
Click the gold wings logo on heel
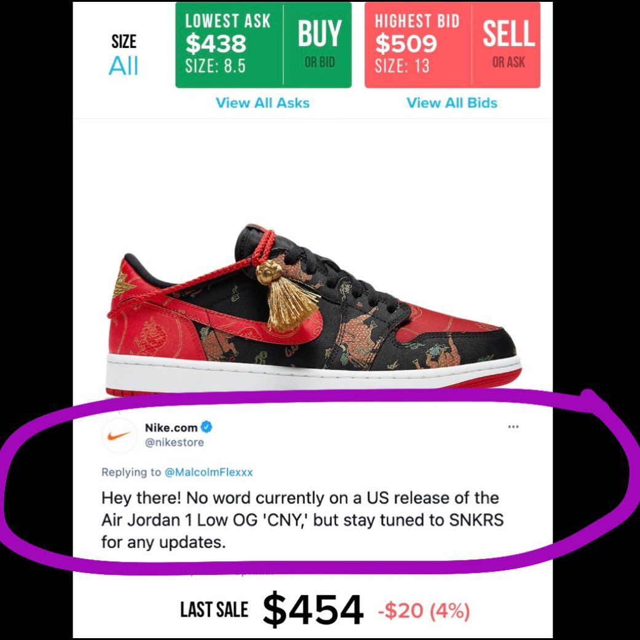click(124, 283)
